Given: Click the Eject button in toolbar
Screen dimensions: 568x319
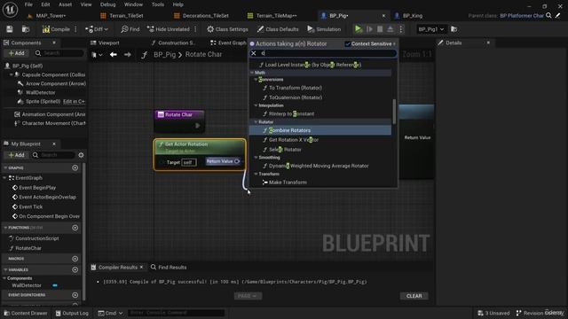Looking at the screenshot, I should pyautogui.click(x=390, y=29).
